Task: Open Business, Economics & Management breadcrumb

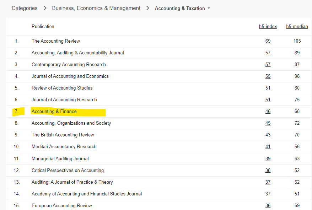Action: point(96,8)
